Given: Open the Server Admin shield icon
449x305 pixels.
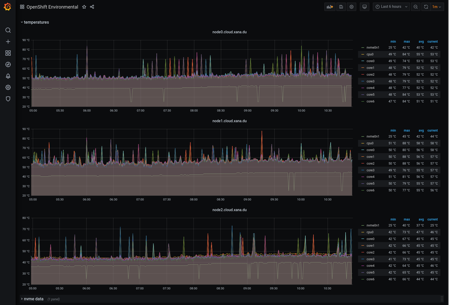Looking at the screenshot, I should click(8, 99).
